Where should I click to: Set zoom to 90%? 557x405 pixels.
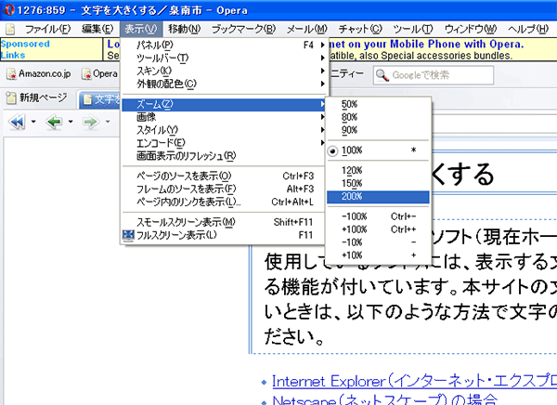coord(378,130)
